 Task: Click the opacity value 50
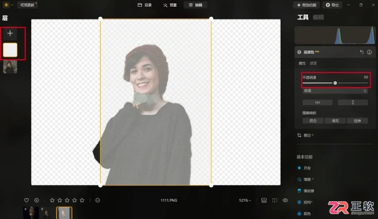tap(366, 77)
